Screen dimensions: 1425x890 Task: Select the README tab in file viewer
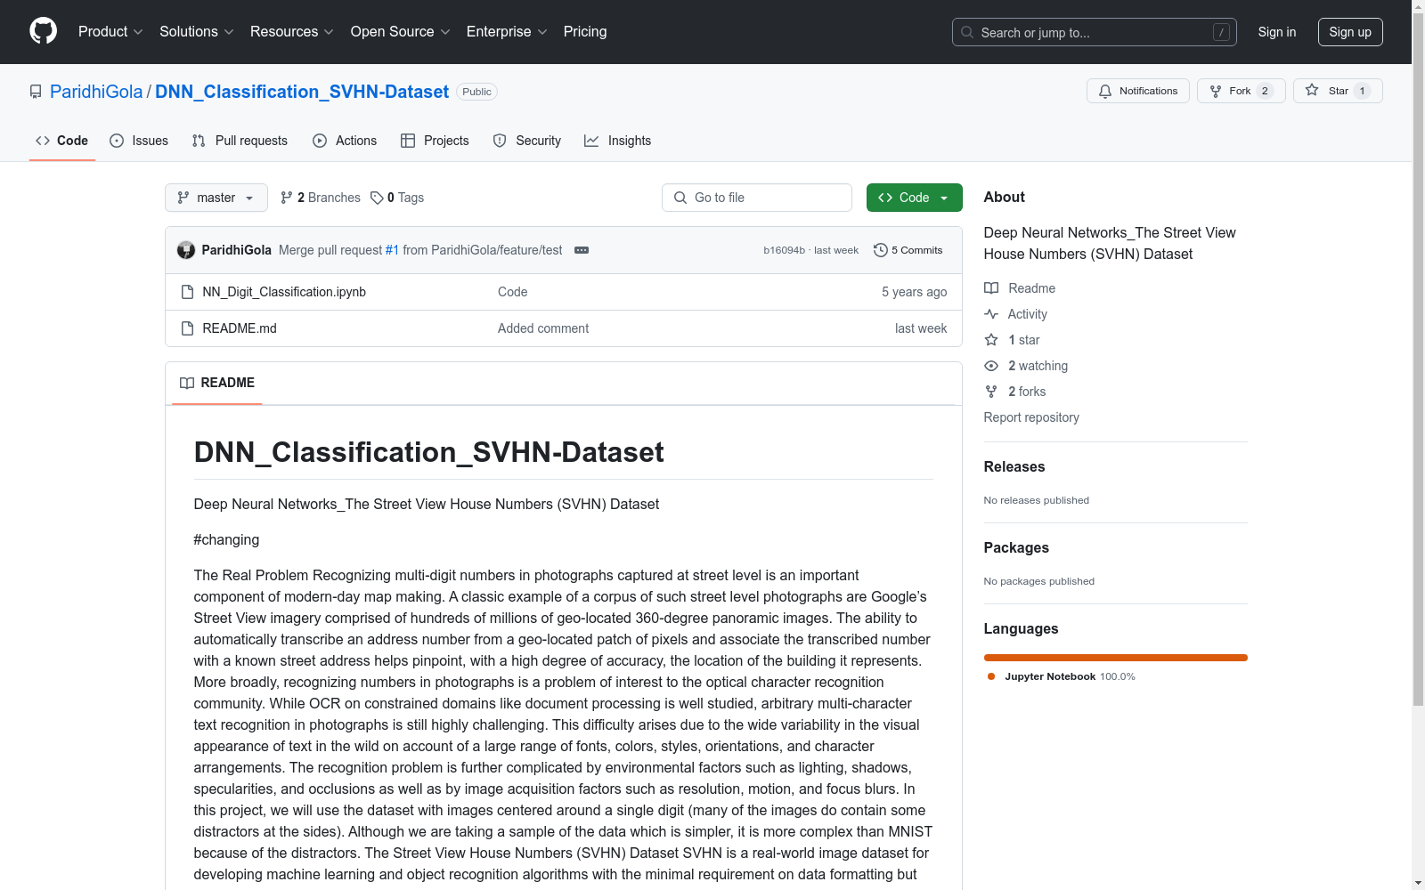click(x=217, y=383)
